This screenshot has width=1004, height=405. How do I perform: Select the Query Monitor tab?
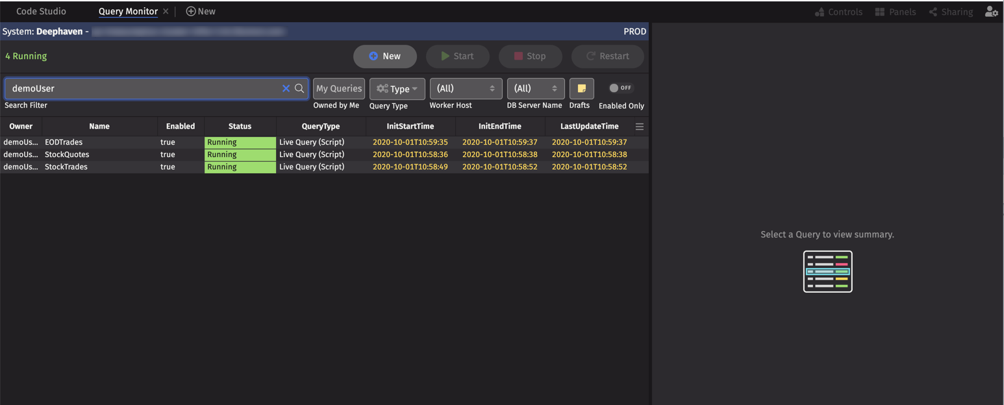pyautogui.click(x=128, y=12)
